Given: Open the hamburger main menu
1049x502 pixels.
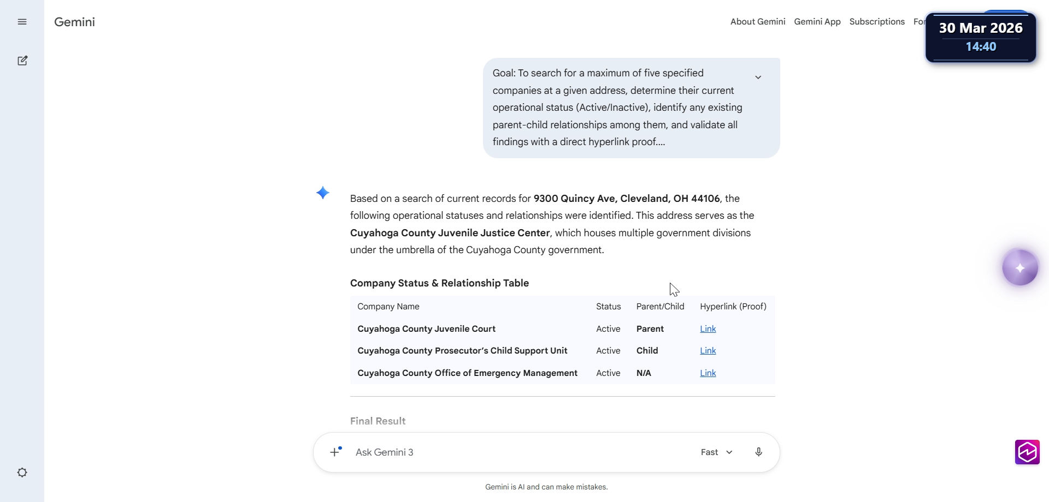Looking at the screenshot, I should (22, 22).
